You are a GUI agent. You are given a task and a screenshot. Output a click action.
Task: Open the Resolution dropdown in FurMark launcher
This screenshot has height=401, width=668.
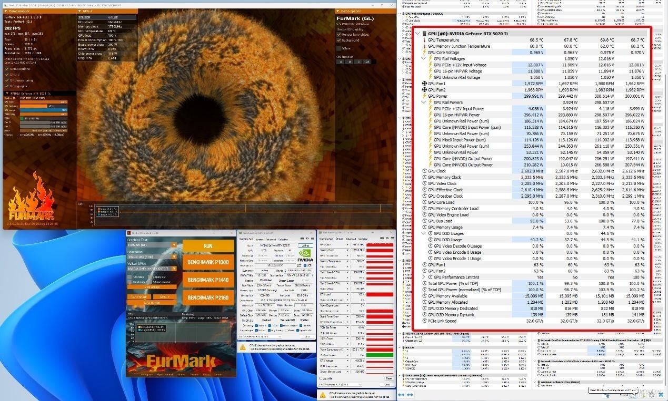coord(174,256)
